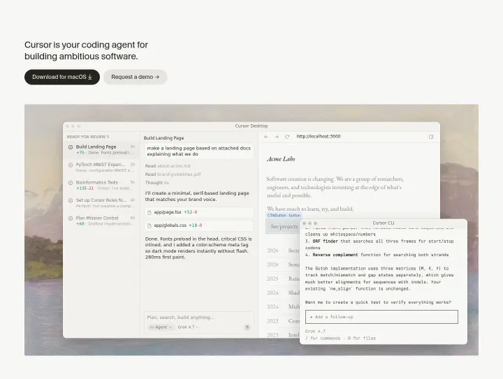Select the Build Landing Page task
This screenshot has width=503, height=379.
(101, 149)
